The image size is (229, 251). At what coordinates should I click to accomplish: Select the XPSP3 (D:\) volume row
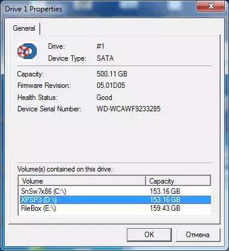click(x=115, y=200)
